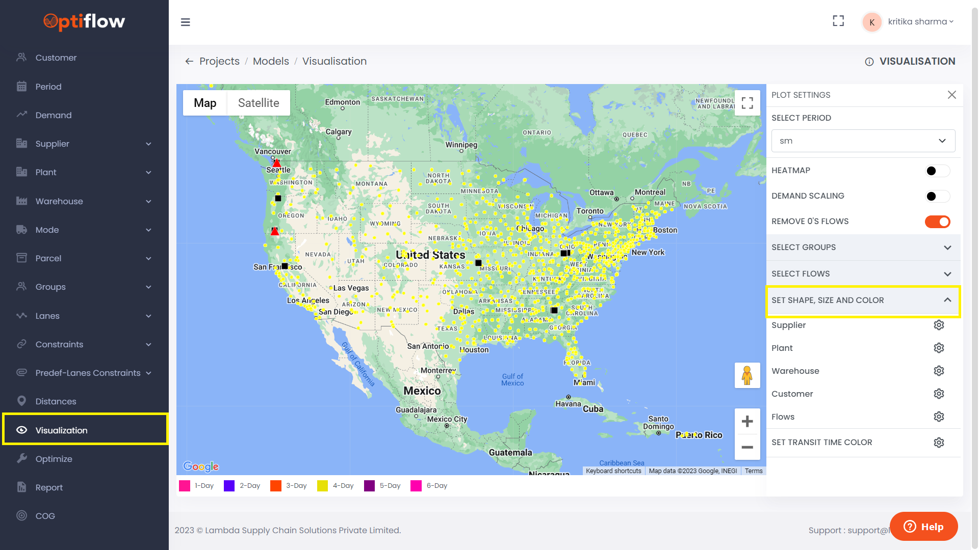Screen dimensions: 979x550
Task: Open Supplier shape settings gear
Action: pyautogui.click(x=939, y=325)
